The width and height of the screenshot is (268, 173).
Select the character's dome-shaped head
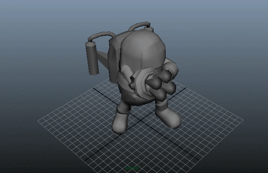click(144, 48)
